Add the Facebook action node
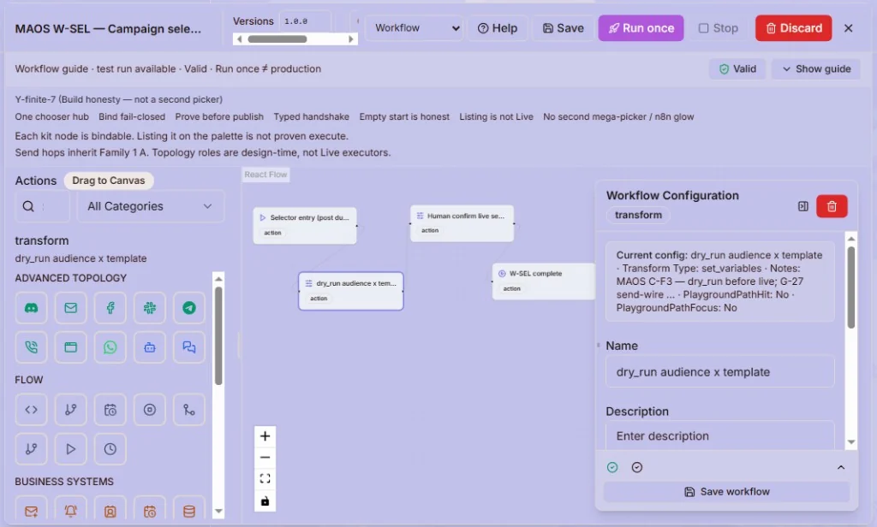Screen dimensions: 877x527 tap(110, 308)
